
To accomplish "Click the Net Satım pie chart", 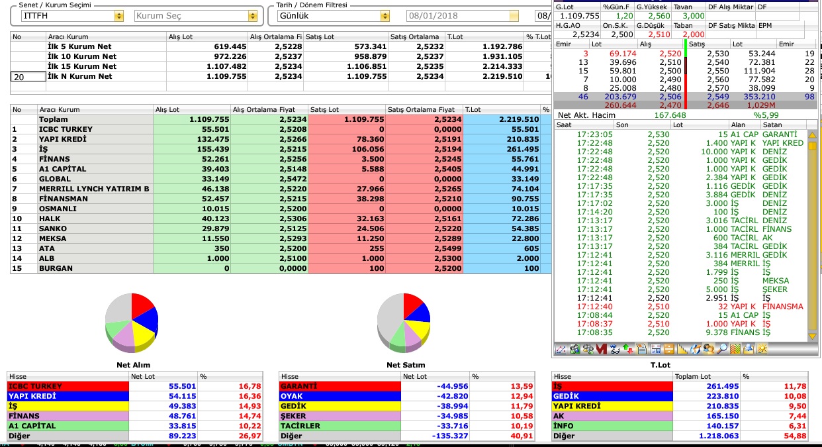I will (404, 322).
